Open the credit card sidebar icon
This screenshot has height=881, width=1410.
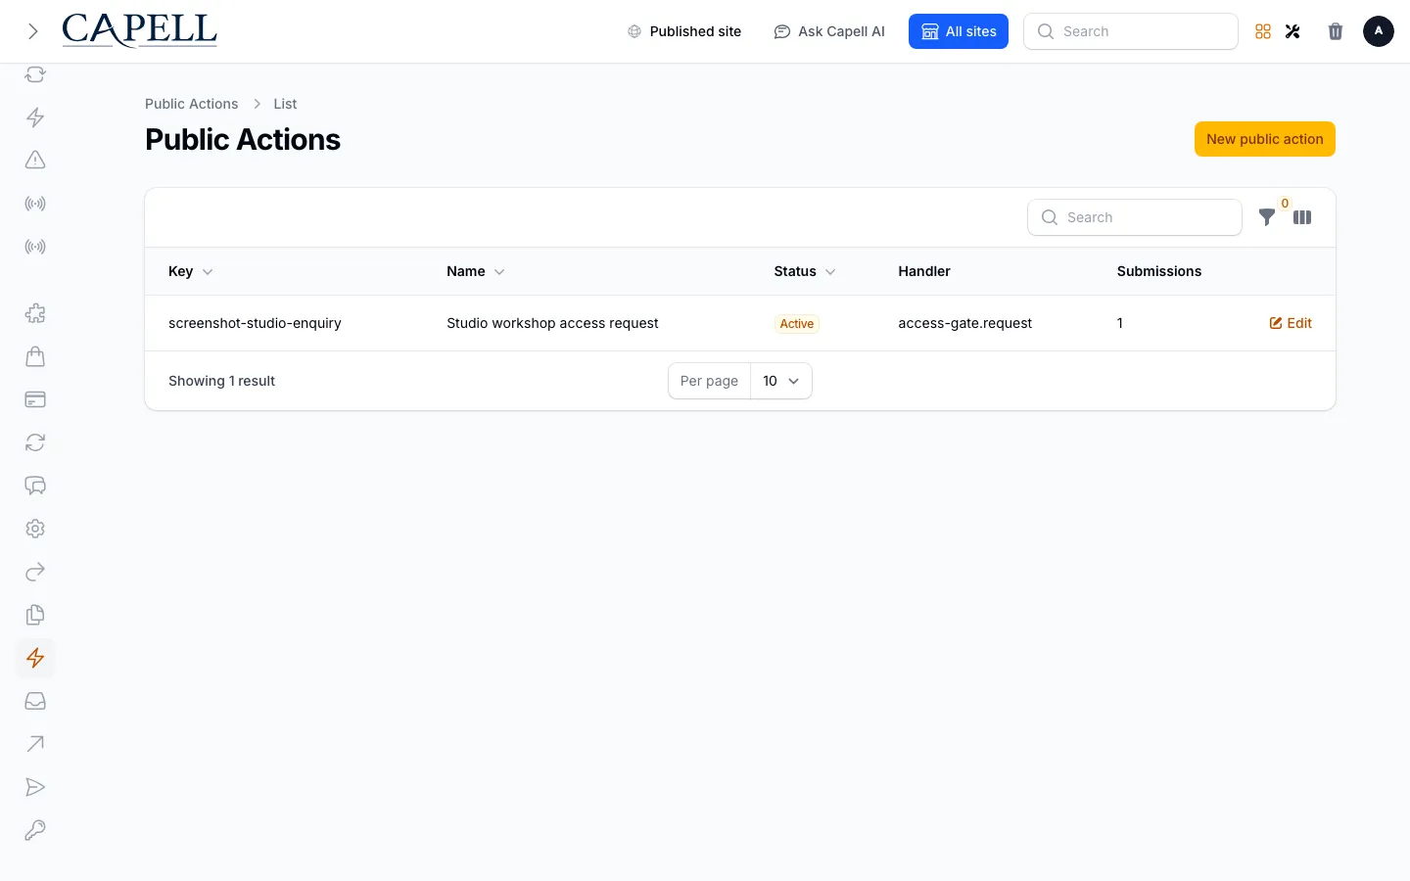pyautogui.click(x=35, y=399)
